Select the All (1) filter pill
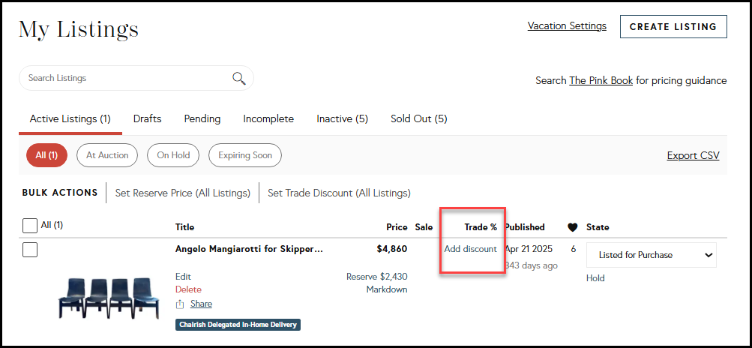The width and height of the screenshot is (752, 348). pyautogui.click(x=47, y=155)
